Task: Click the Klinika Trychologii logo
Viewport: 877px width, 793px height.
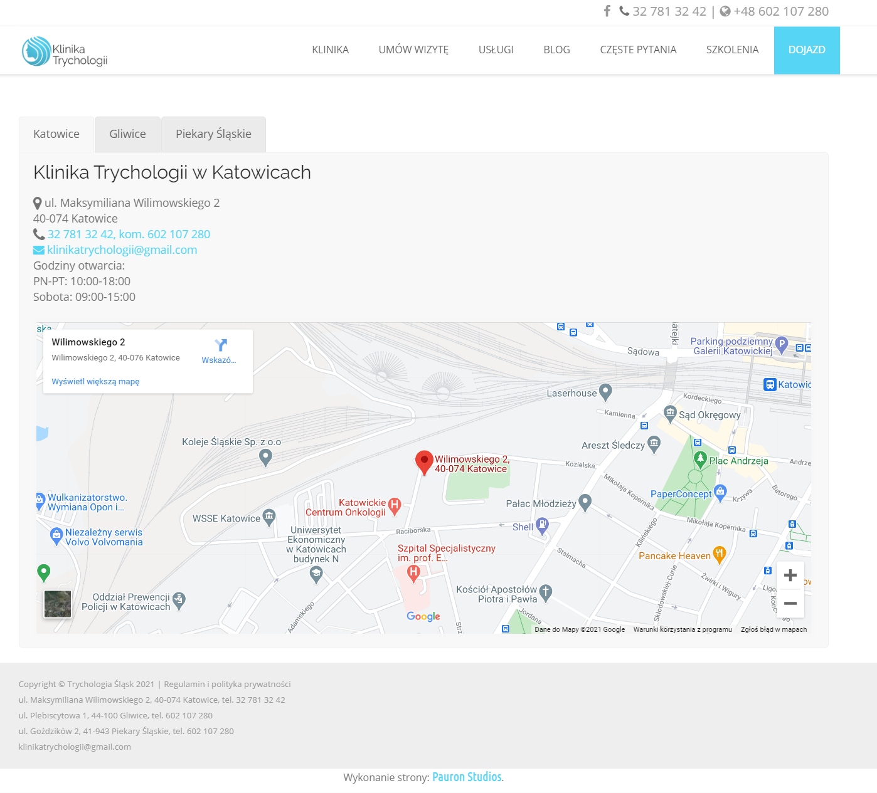Action: click(x=65, y=51)
